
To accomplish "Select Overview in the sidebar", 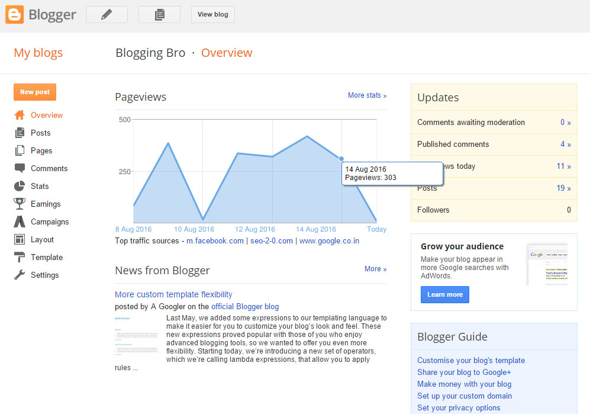I will 47,115.
